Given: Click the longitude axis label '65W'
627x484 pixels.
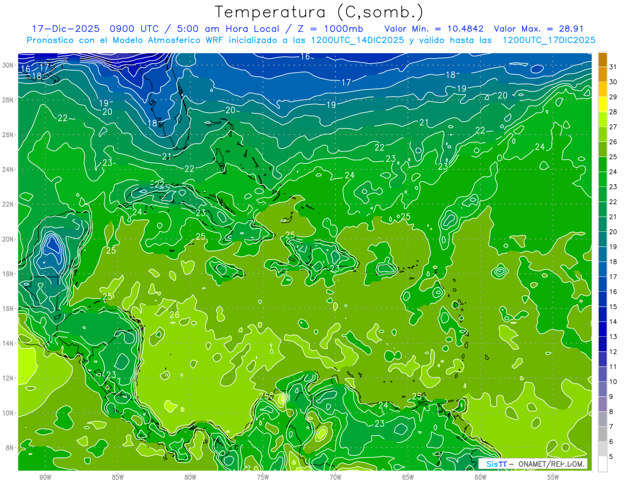Looking at the screenshot, I should (408, 477).
